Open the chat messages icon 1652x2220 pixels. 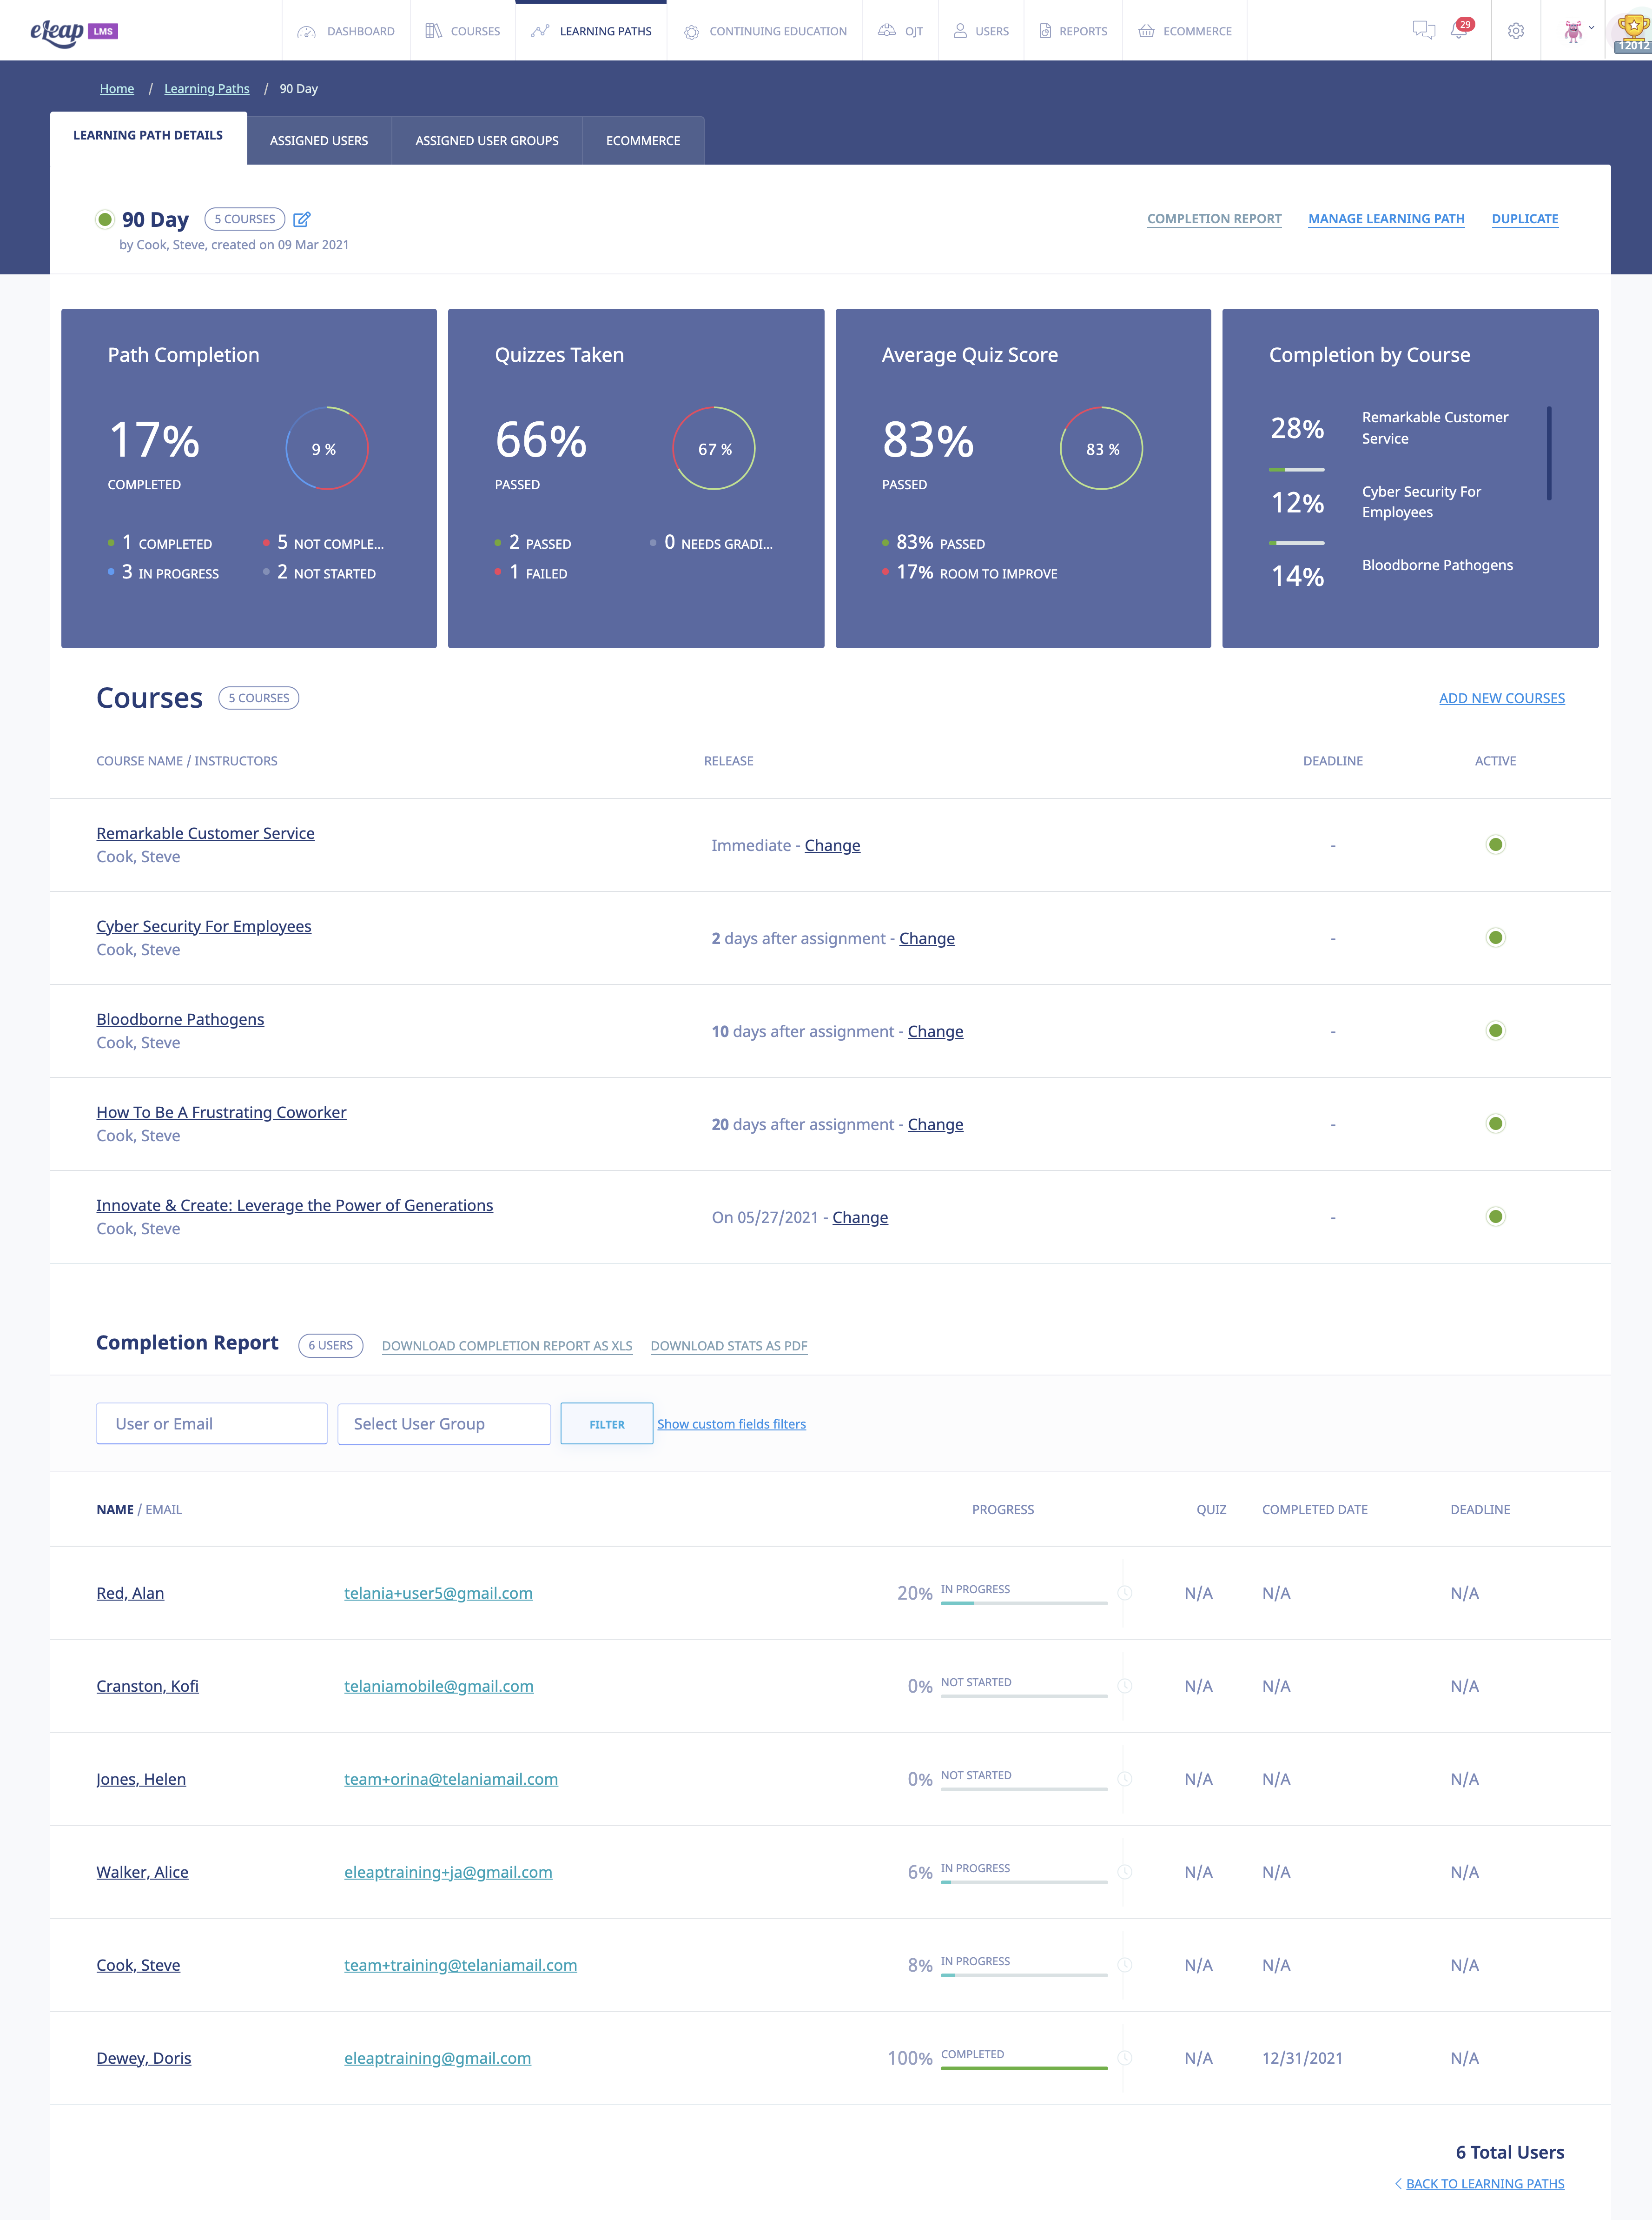(1423, 31)
